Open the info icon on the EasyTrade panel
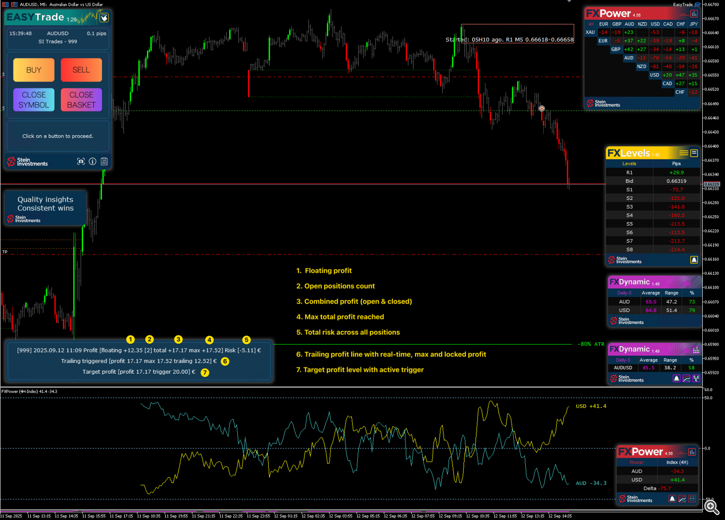Viewport: 725px width, 520px height. (x=92, y=161)
